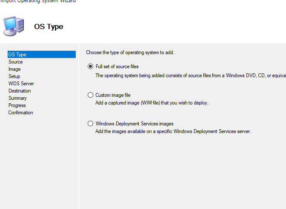Click the Full set of source files label
286x209 pixels.
(117, 67)
